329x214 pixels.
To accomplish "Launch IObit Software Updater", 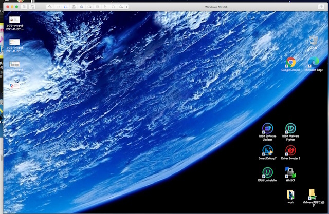I will (x=267, y=132).
